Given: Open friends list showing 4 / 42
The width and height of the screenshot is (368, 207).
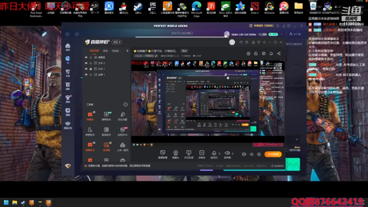Looking at the screenshot, I should (295, 34).
